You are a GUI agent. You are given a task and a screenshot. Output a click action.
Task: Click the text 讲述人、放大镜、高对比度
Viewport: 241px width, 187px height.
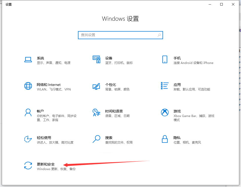(x=55, y=143)
